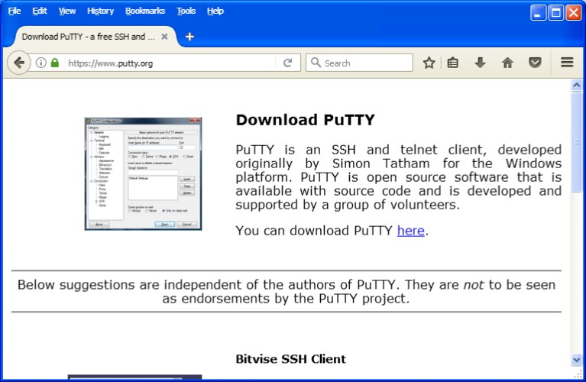
Task: Click the Bitvise SSH Client heading
Action: [290, 359]
